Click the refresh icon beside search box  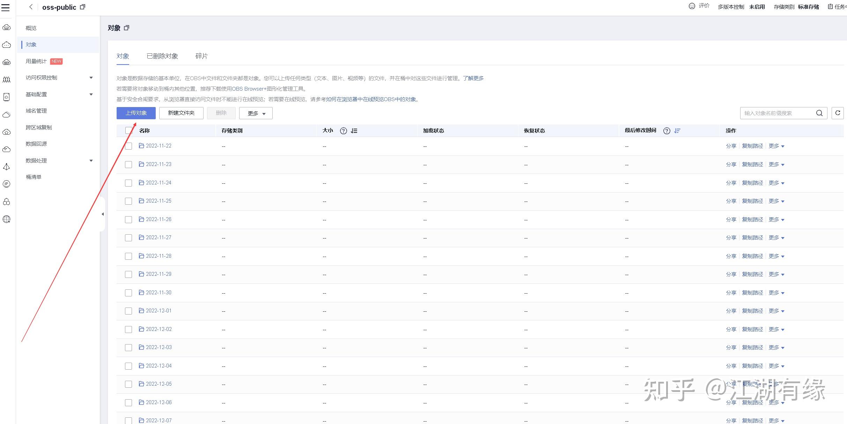point(837,113)
